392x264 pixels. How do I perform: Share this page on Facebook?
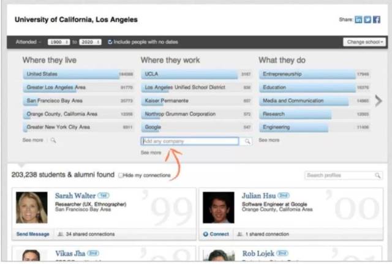[x=377, y=20]
